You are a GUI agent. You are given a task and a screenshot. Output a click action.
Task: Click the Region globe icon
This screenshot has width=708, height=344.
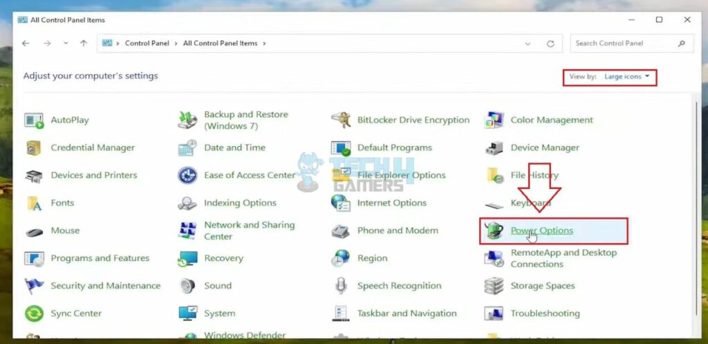pyautogui.click(x=341, y=258)
